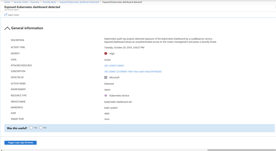Click the TARGET PORT label
The width and height of the screenshot is (276, 151).
17,119
